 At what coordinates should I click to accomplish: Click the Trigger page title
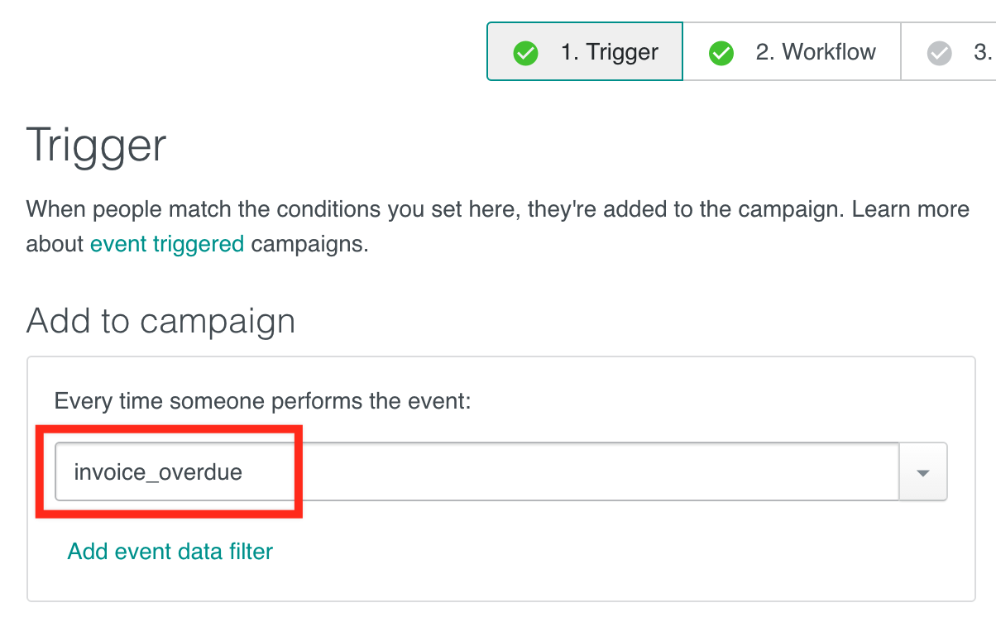[x=96, y=146]
